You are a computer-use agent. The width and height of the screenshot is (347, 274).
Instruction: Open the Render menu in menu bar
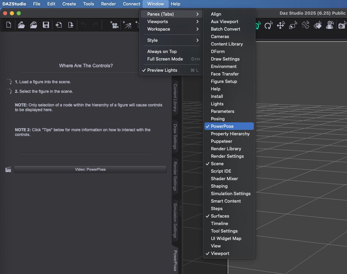click(x=109, y=4)
